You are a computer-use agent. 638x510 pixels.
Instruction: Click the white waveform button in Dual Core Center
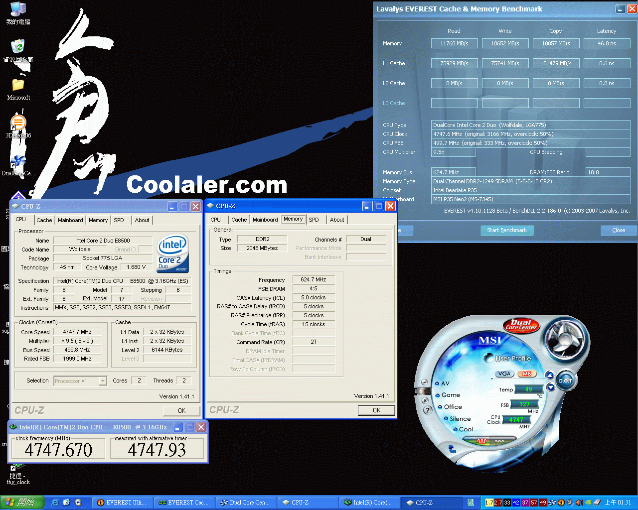[x=499, y=441]
